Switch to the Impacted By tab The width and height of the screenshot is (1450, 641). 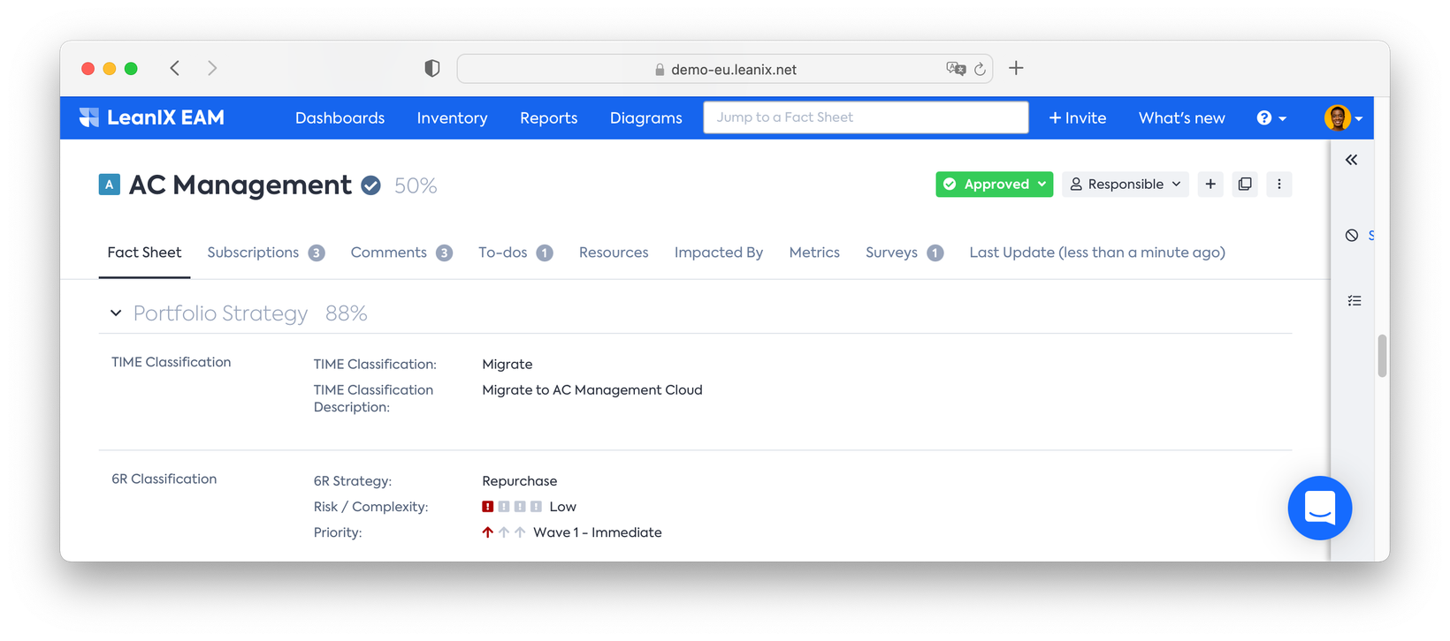click(x=718, y=253)
